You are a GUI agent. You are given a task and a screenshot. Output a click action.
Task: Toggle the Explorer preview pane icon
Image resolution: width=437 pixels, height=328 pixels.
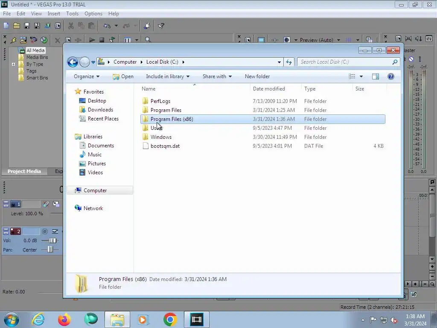[x=376, y=76]
